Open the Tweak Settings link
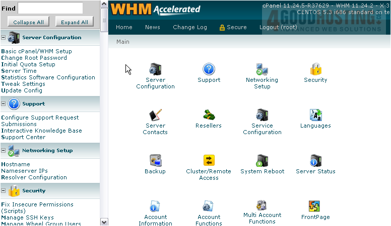The width and height of the screenshot is (391, 226). pos(23,84)
